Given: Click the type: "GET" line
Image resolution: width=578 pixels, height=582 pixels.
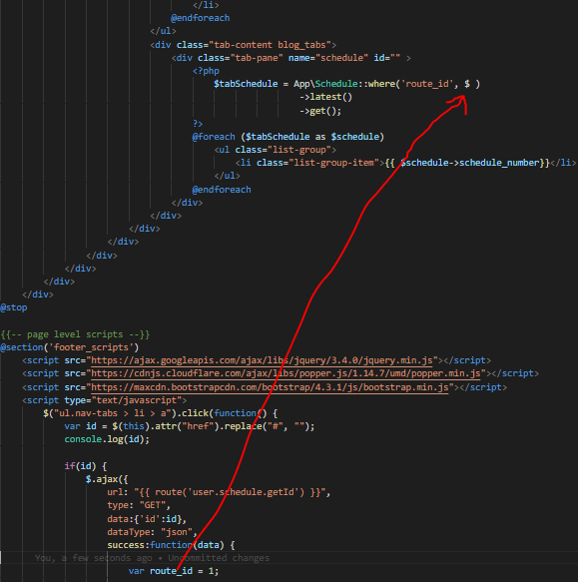Looking at the screenshot, I should coord(139,505).
